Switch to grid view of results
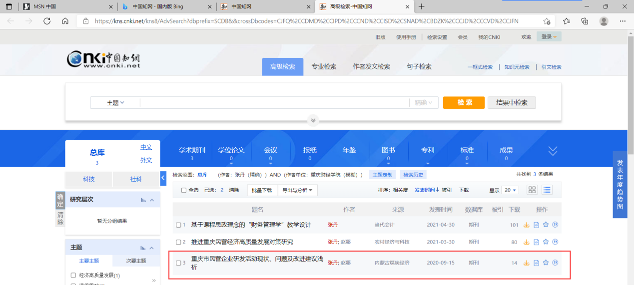Screen dimensions: 634x285 (532, 190)
